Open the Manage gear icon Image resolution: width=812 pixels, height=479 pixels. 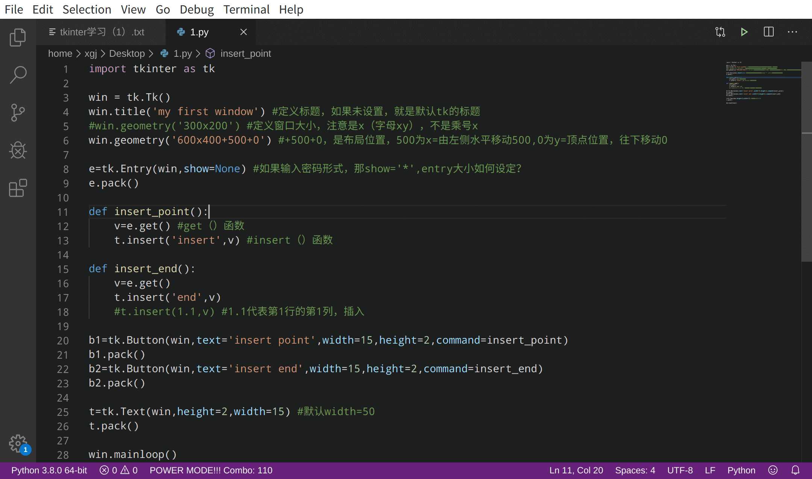pos(18,444)
